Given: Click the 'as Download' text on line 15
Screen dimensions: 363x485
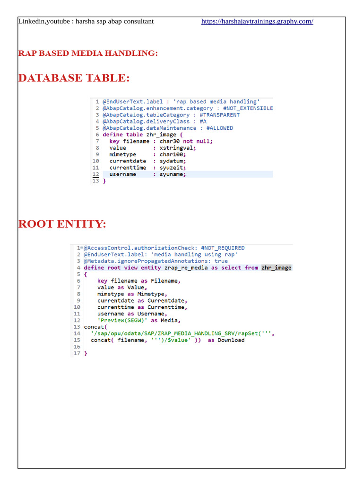Looking at the screenshot, I should [x=226, y=340].
